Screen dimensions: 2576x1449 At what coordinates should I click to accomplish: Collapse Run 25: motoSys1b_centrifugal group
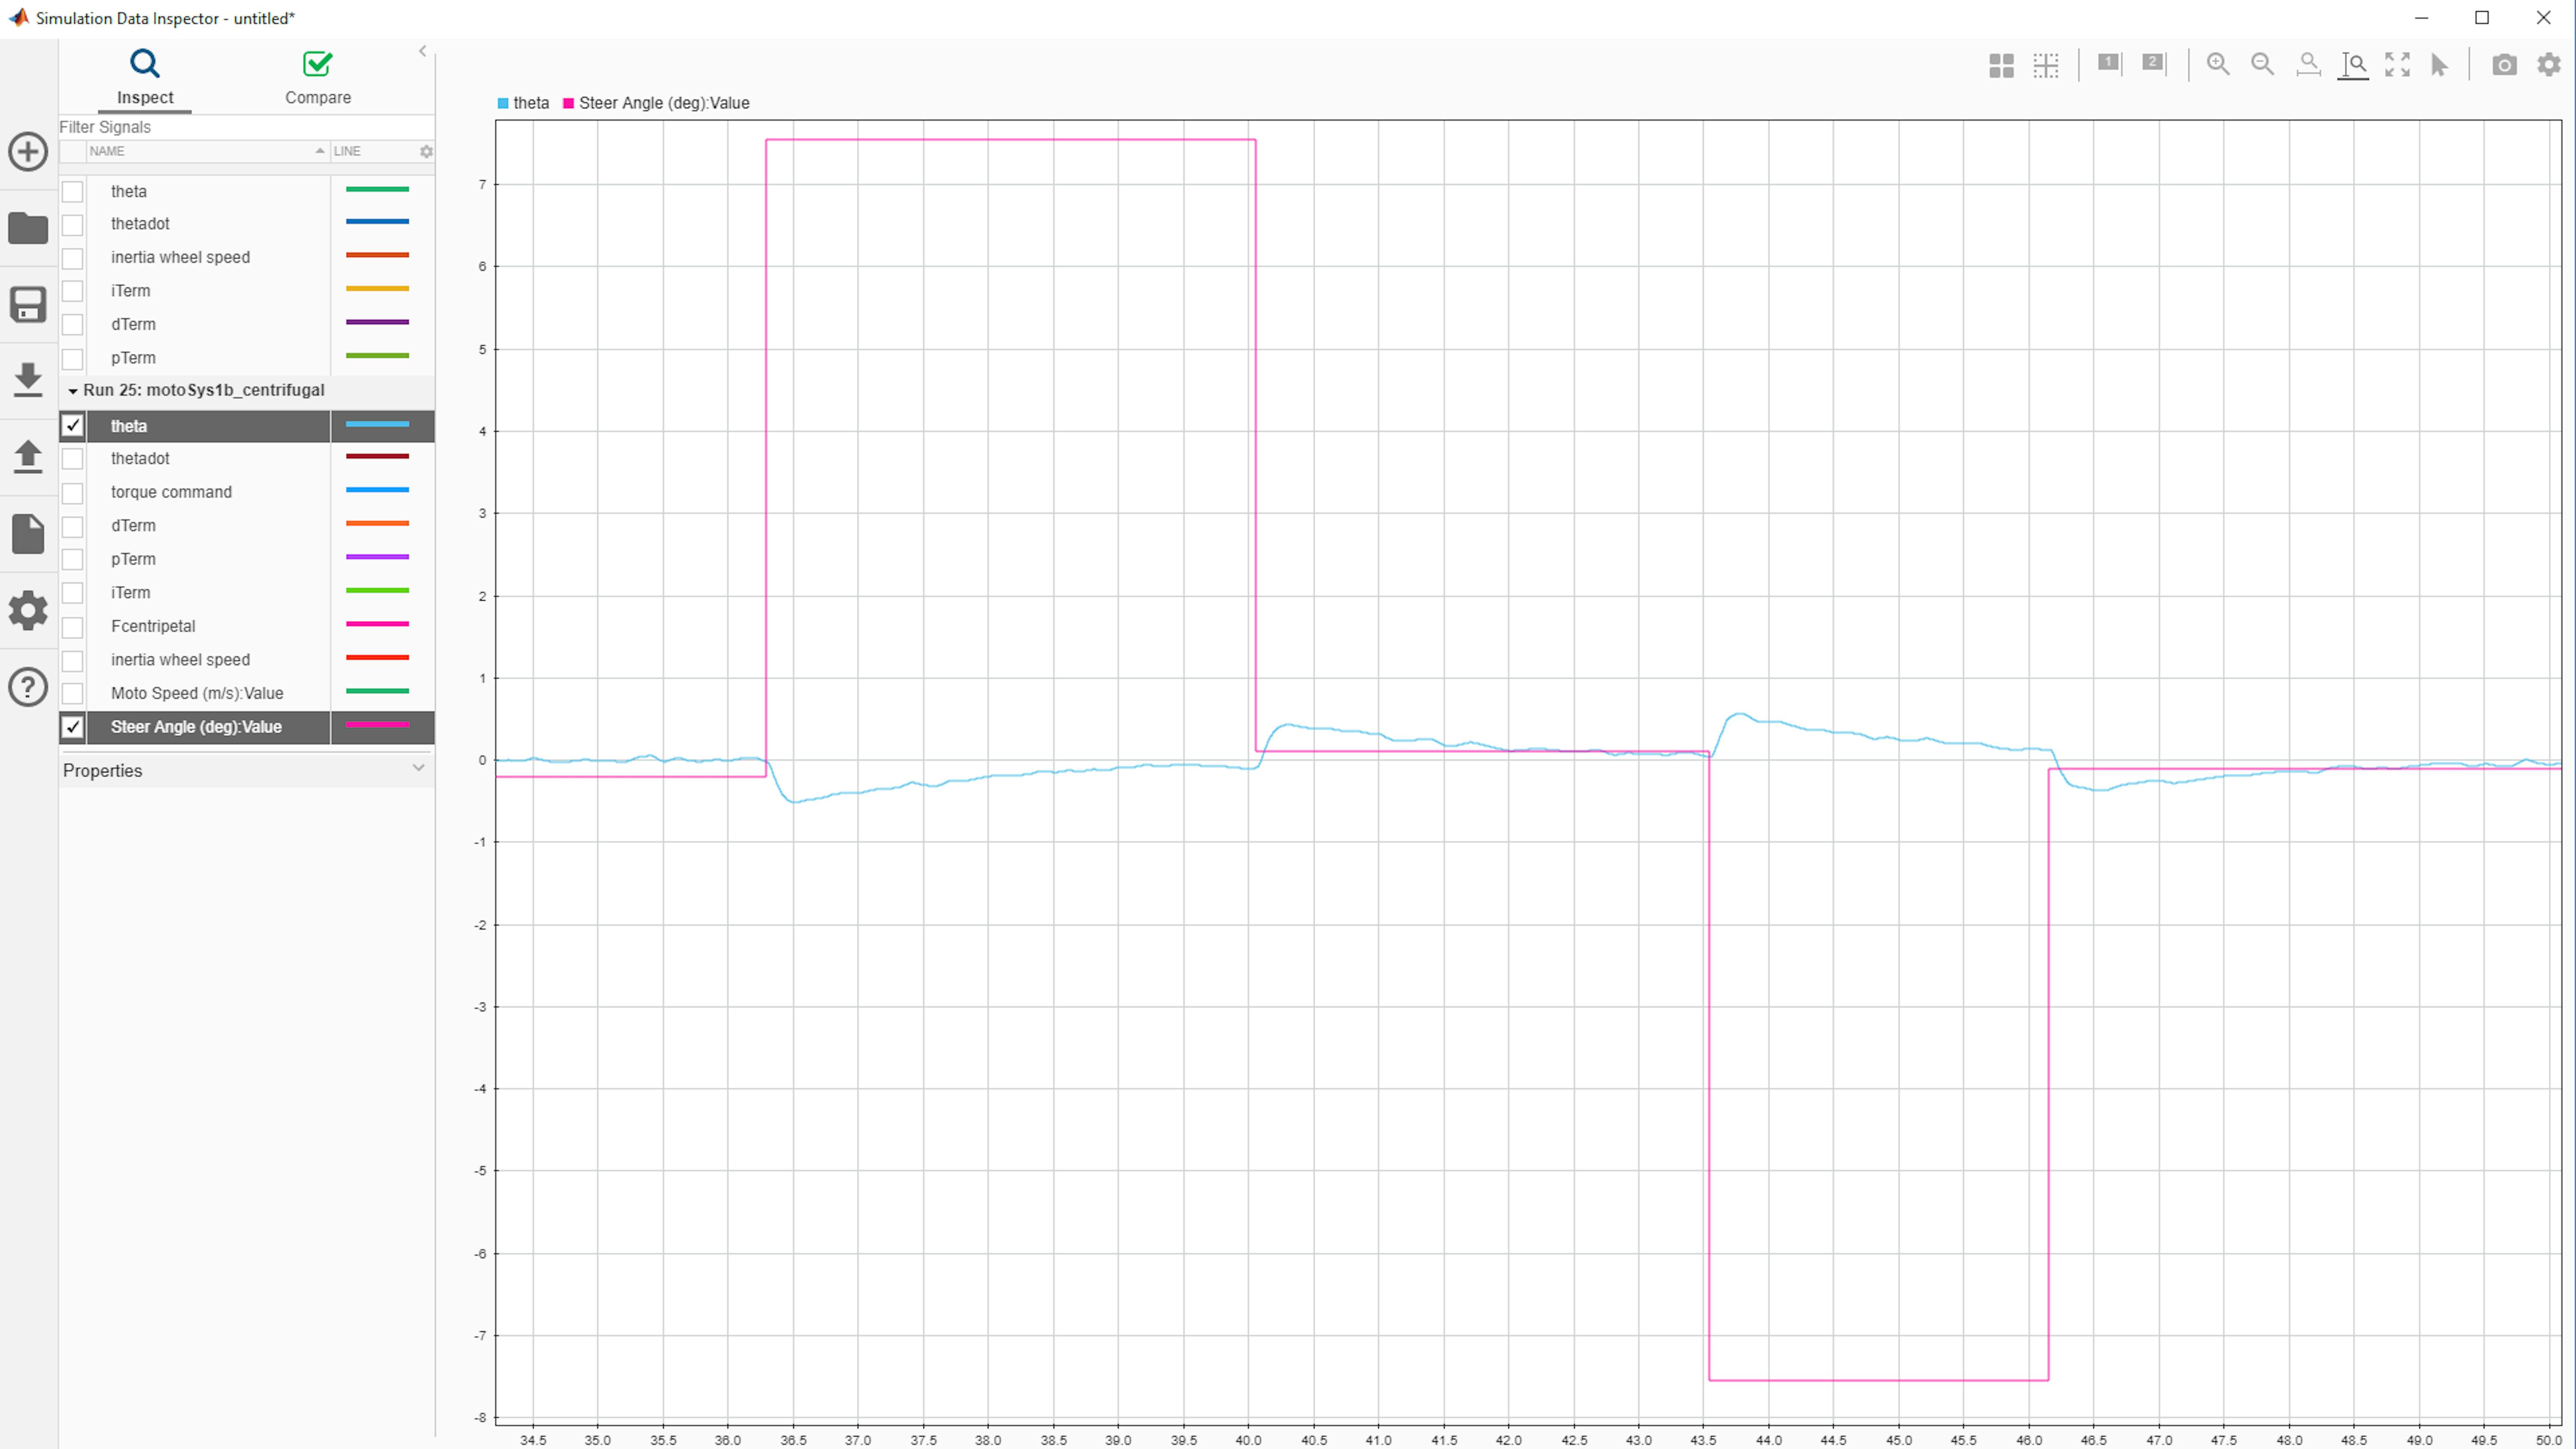(73, 391)
